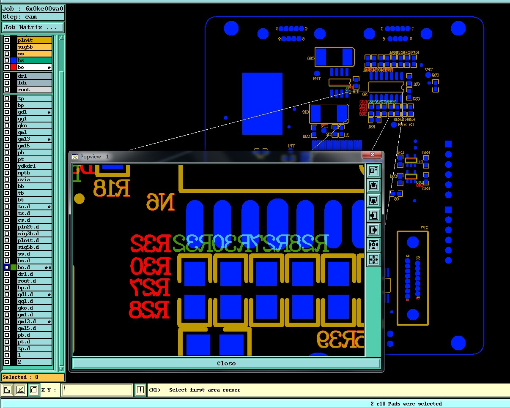This screenshot has height=408, width=510.
Task: Click the hand marker on to.d row
Action: [x=49, y=207]
